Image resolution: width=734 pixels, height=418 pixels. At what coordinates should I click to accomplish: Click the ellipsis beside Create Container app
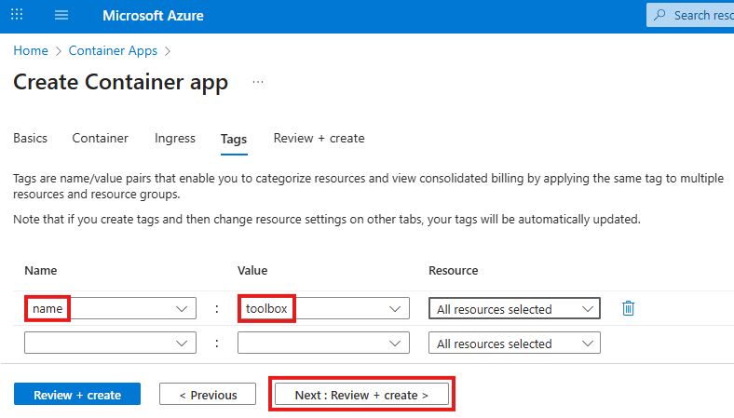click(258, 82)
